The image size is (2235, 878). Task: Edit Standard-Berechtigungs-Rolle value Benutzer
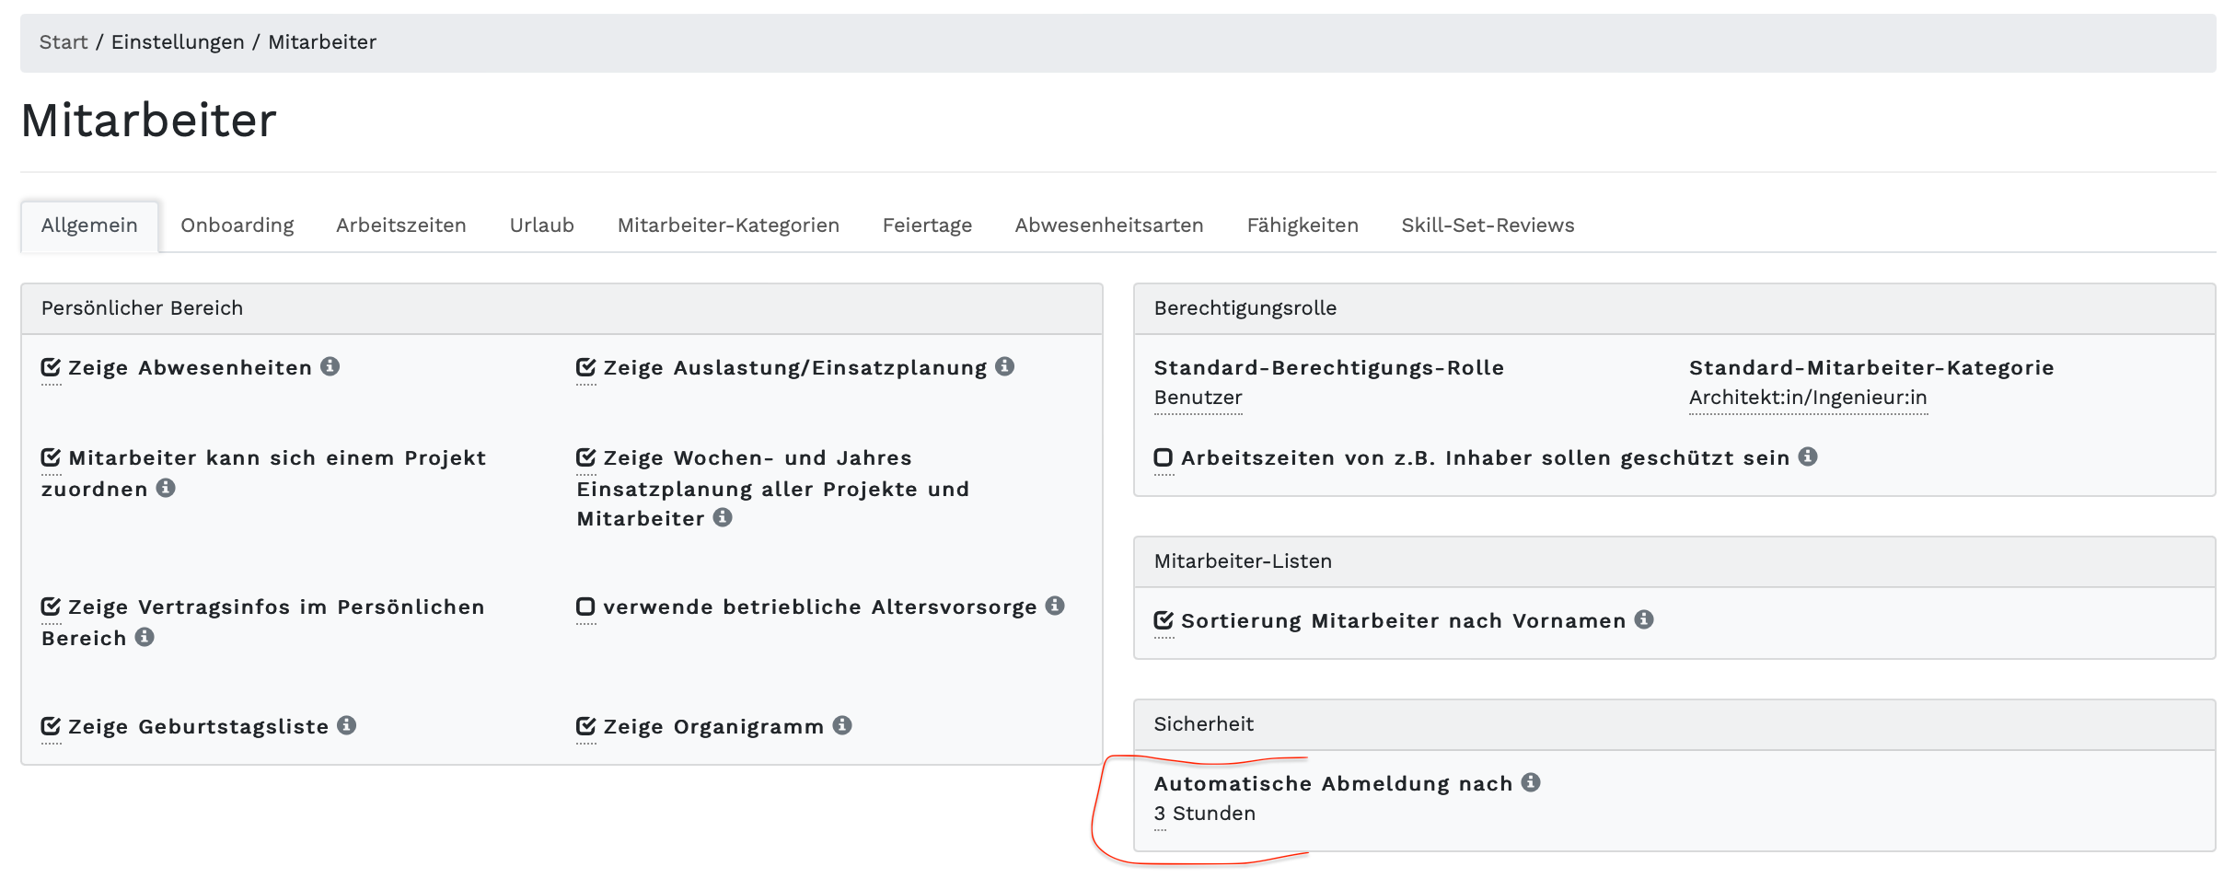[x=1198, y=398]
